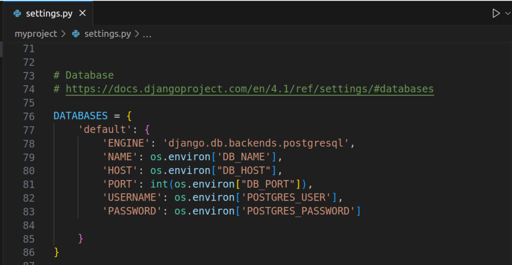Viewport: 512px width, 265px height.
Task: Click the Python file icon in the breadcrumb
Action: 76,34
